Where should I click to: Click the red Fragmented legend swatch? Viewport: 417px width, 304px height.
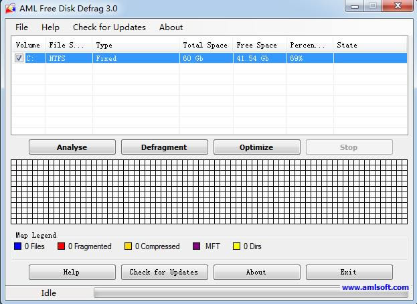click(61, 246)
